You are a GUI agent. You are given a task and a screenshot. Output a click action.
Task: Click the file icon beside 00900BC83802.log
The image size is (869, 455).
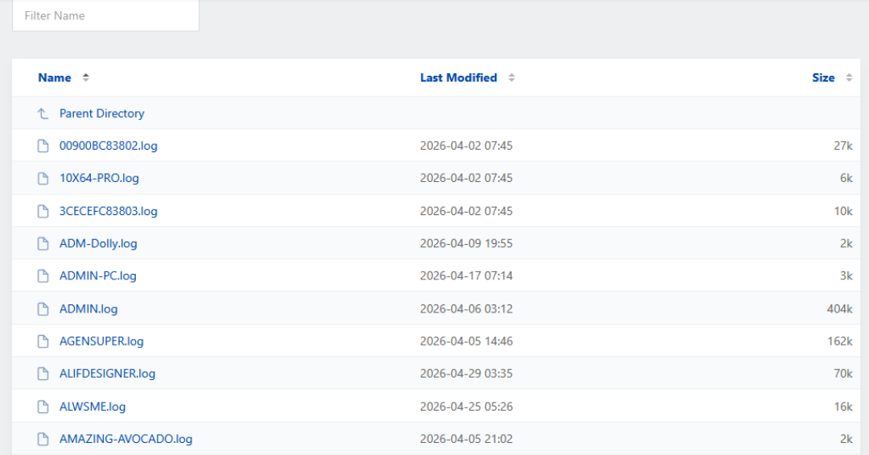[x=43, y=146]
